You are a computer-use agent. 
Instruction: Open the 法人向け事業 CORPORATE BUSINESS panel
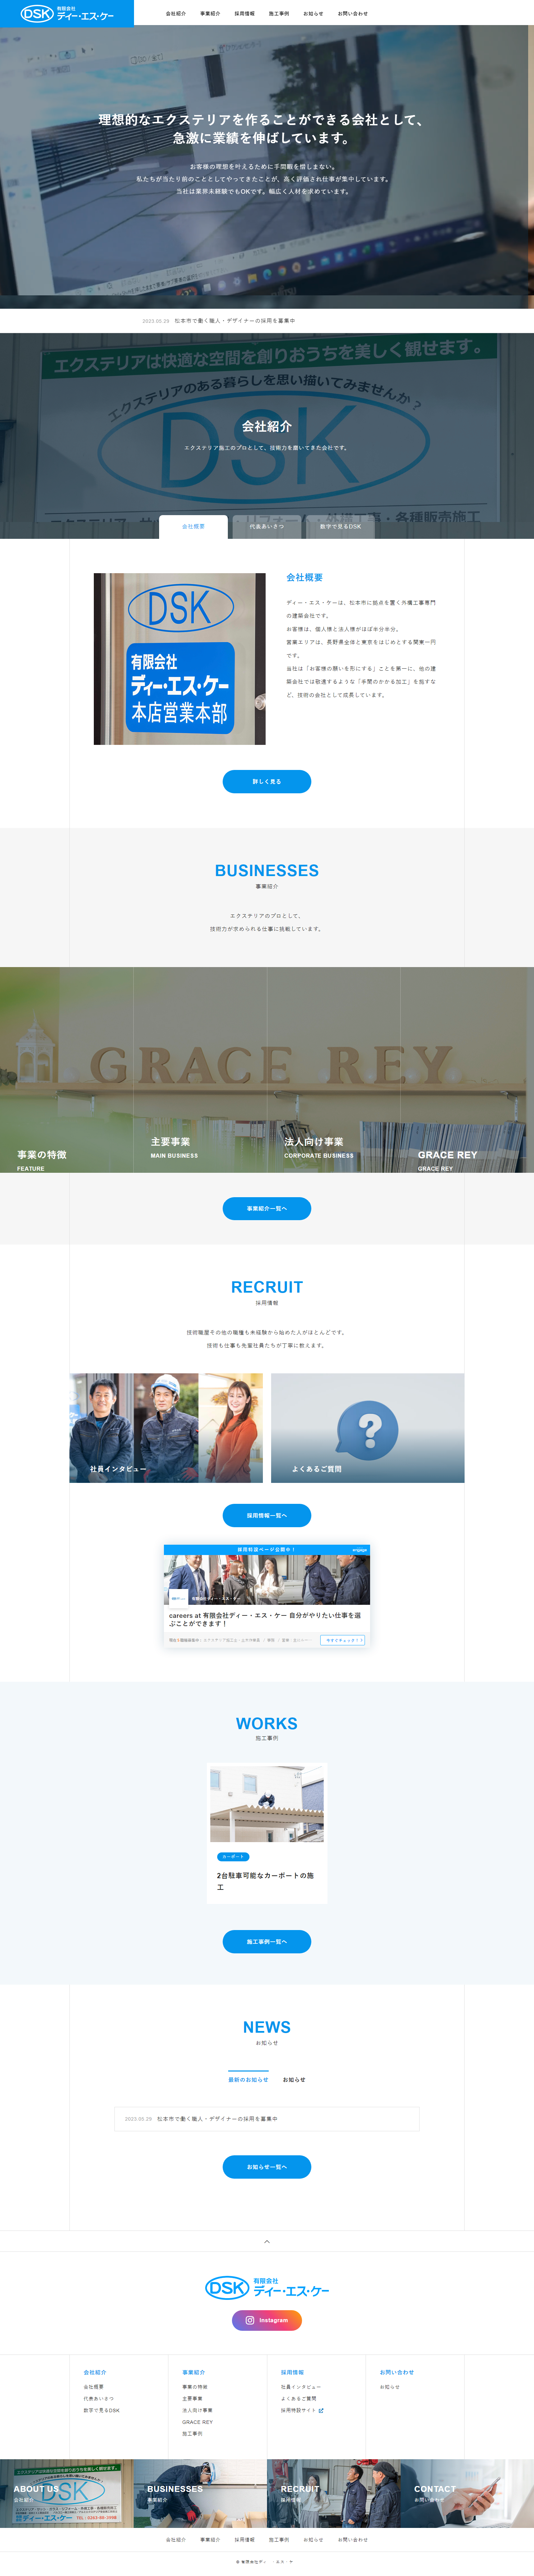[x=334, y=1070]
